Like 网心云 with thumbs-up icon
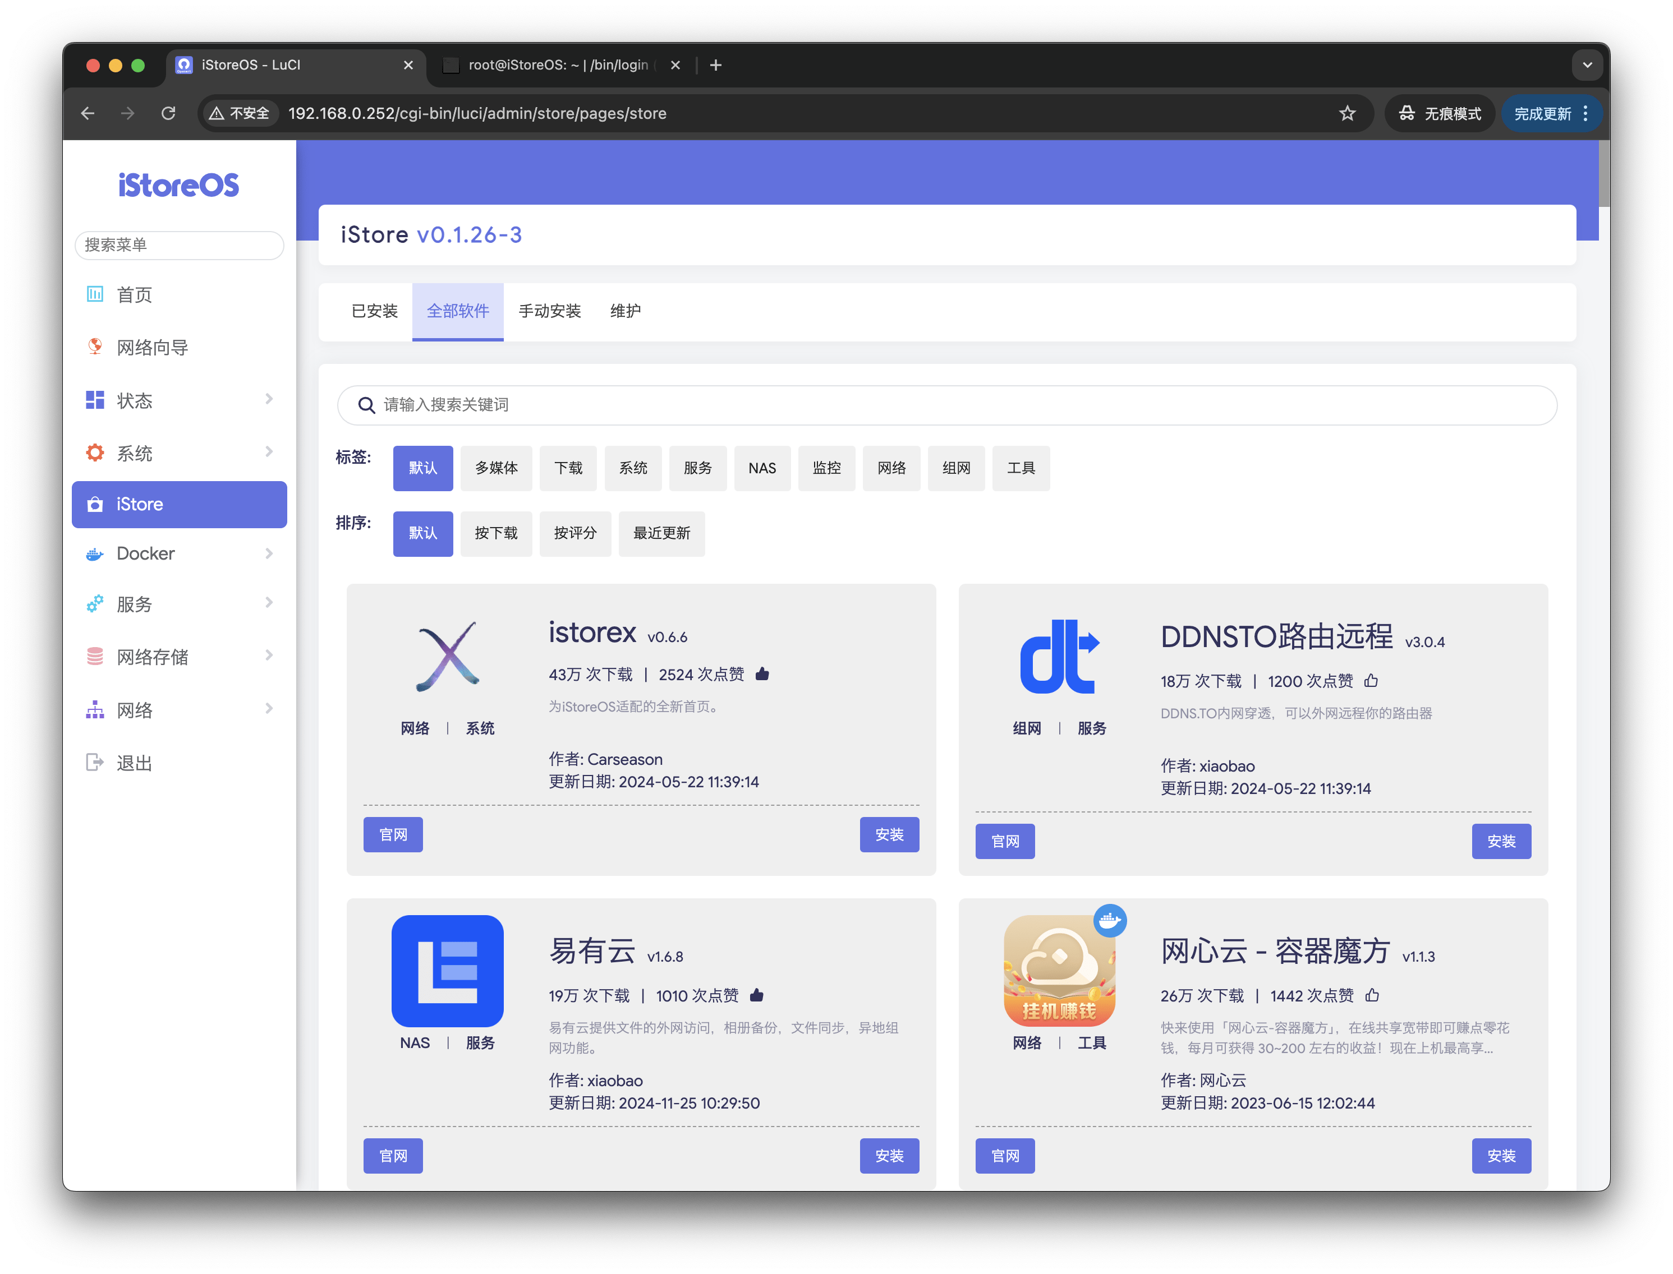Image resolution: width=1673 pixels, height=1274 pixels. coord(1372,995)
